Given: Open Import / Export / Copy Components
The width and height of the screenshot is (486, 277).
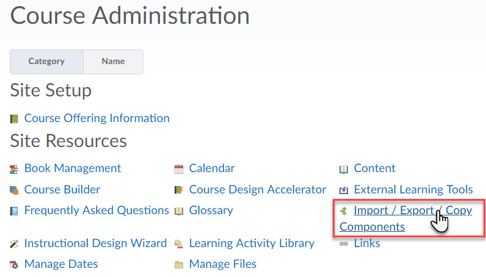Looking at the screenshot, I should (406, 218).
